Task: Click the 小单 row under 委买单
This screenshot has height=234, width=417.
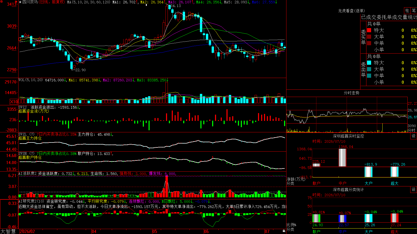Action: 391,50
